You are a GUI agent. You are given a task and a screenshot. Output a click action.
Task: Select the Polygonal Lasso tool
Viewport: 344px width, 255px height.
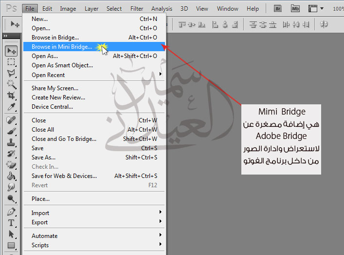(11, 73)
